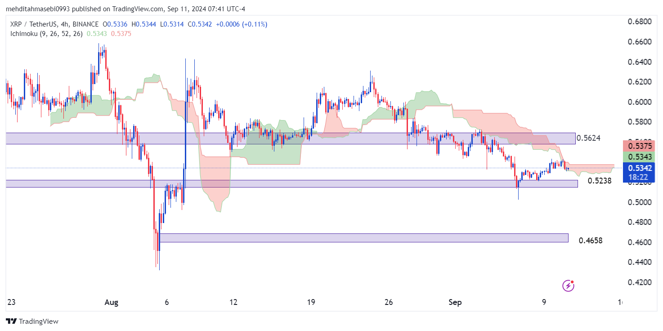The width and height of the screenshot is (663, 331).
Task: Click the 9 date label on time axis
Action: [x=544, y=303]
